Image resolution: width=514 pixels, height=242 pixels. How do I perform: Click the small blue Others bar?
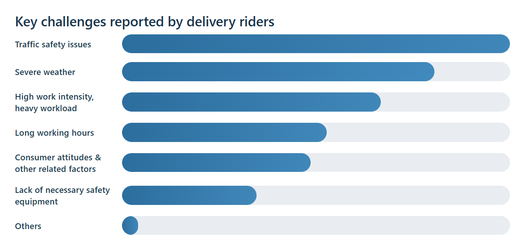(130, 225)
